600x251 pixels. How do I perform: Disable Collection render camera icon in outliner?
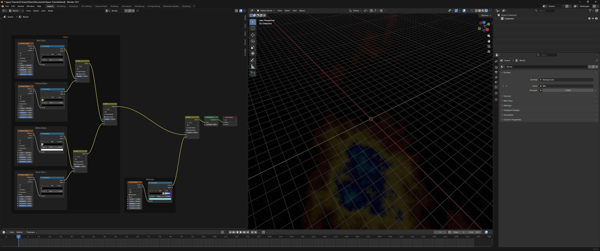[x=596, y=18]
